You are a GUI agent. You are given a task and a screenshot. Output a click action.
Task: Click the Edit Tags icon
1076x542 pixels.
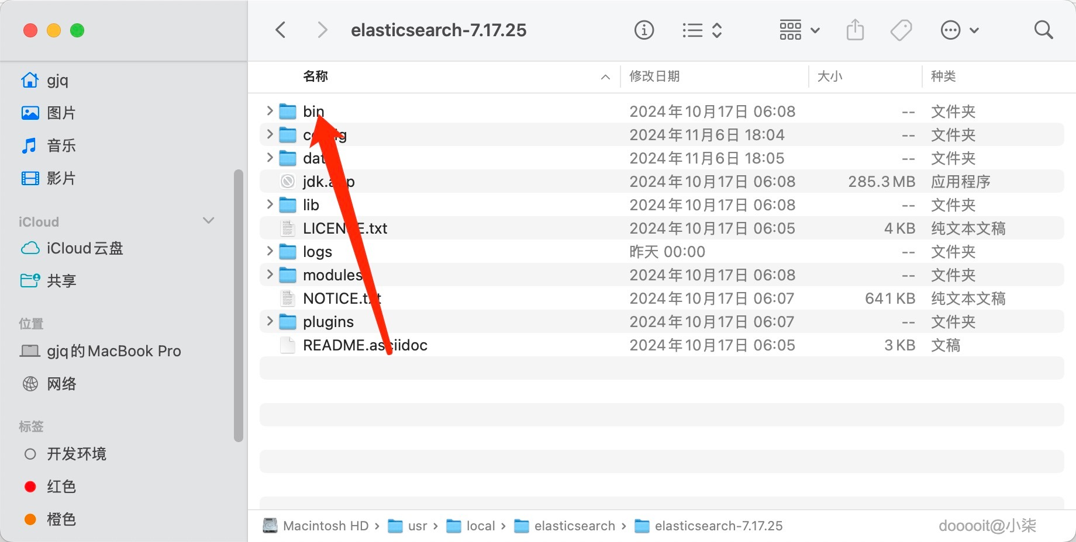click(901, 30)
